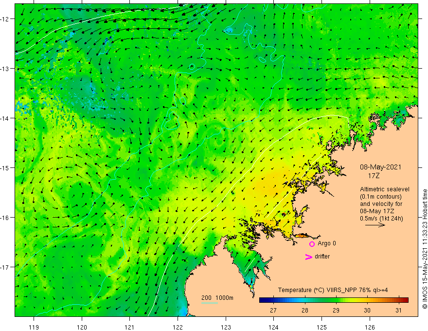Click the '27' colorbar tick value
This screenshot has height=331, width=428.
pos(273,310)
